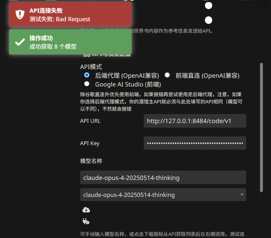Click the 'API URL' field label
271x238 pixels.
point(90,121)
